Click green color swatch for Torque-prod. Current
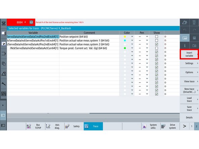This screenshot has width=199, height=149. tap(125, 48)
